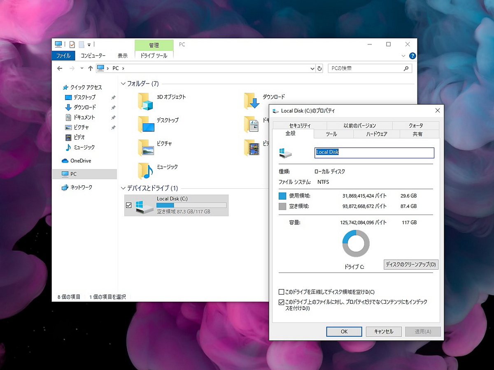This screenshot has height=370, width=494.
Task: Open the ダウンロード folder icon in the main pane
Action: [252, 101]
